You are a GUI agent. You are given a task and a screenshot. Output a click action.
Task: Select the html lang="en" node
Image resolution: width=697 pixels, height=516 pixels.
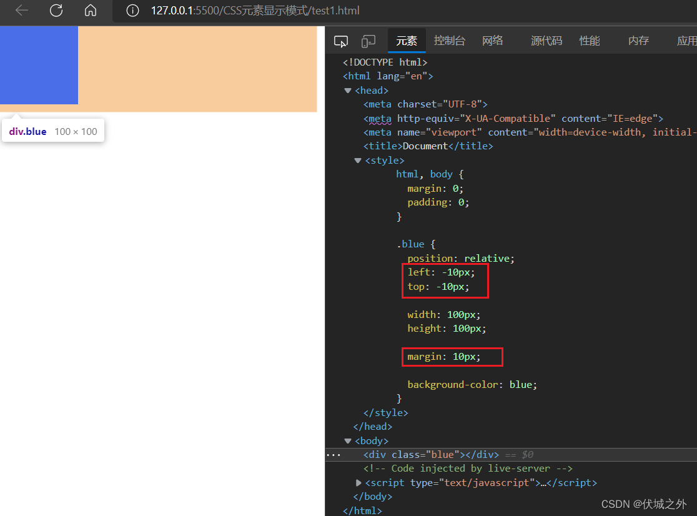388,76
